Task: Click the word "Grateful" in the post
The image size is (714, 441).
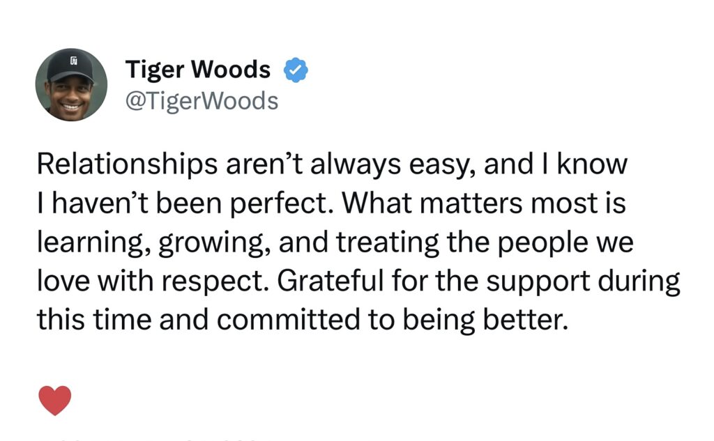Action: coord(330,280)
